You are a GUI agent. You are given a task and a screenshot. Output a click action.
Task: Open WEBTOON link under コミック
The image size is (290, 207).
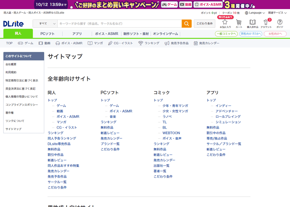tap(171, 133)
